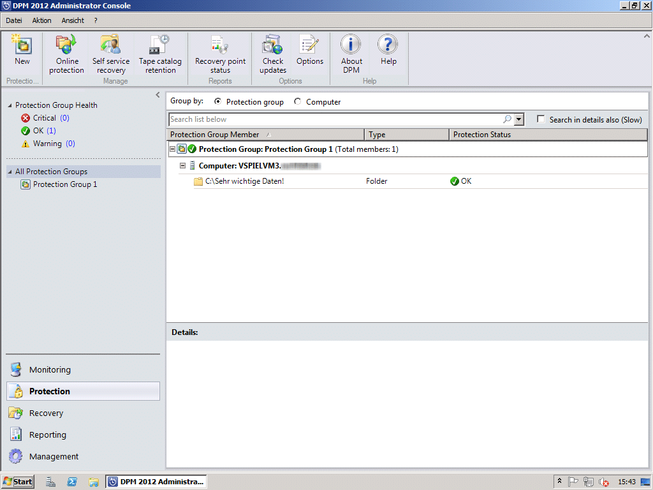Click the Reporting workspace icon
The height and width of the screenshot is (490, 653).
(16, 434)
